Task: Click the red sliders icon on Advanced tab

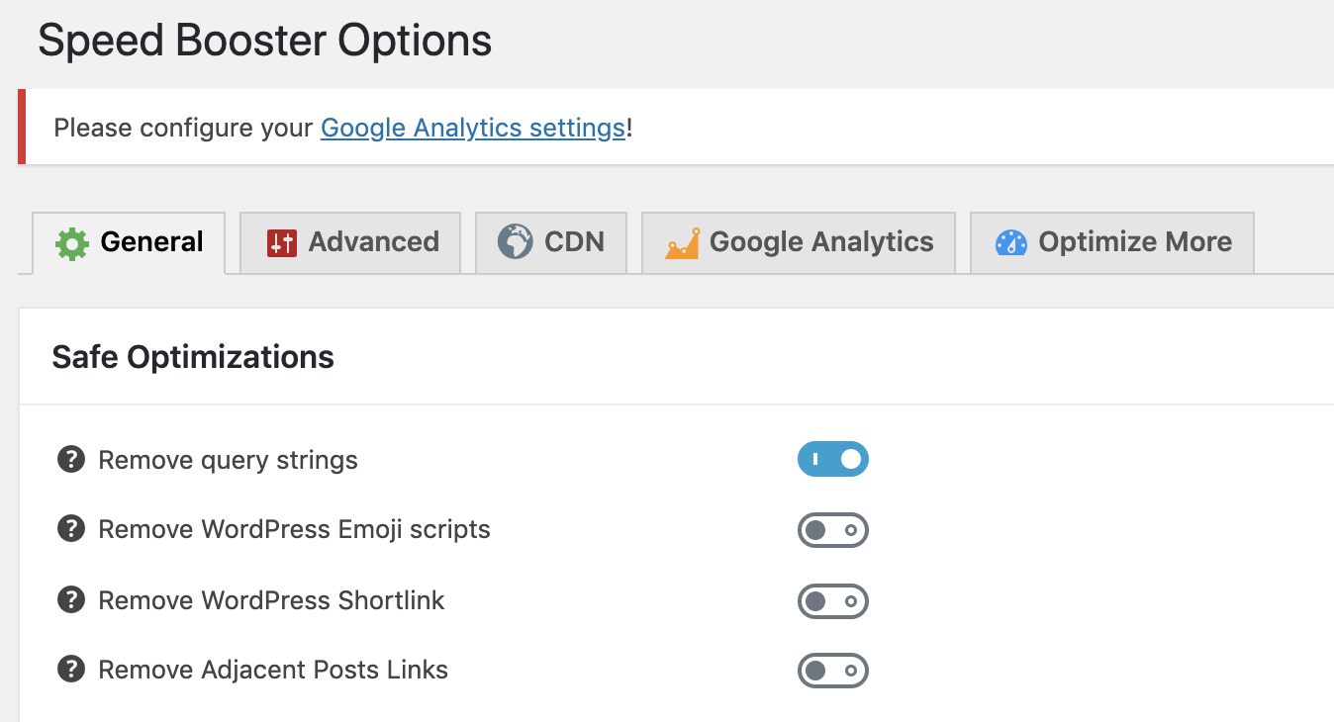Action: 282,242
